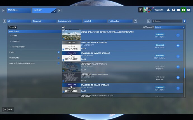
Task: Open the chat message icon
Action: pyautogui.click(x=178, y=10)
